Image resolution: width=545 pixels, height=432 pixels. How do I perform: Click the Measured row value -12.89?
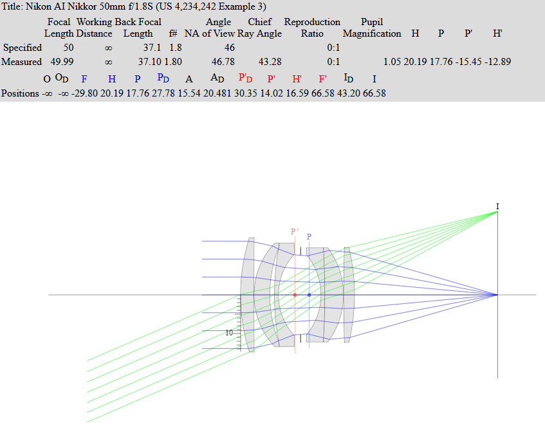click(498, 62)
